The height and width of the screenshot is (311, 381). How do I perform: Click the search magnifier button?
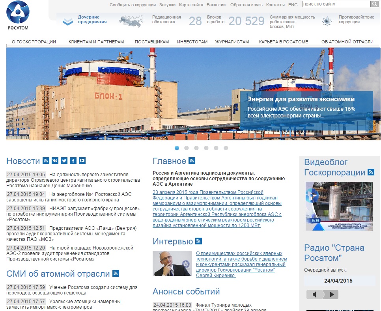pyautogui.click(x=374, y=4)
